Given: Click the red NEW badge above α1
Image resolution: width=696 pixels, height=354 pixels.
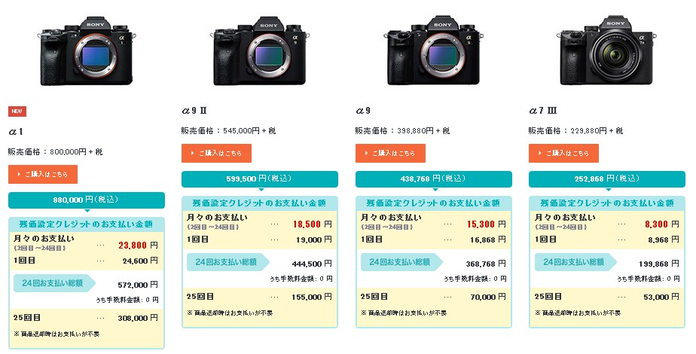Looking at the screenshot, I should (x=17, y=111).
